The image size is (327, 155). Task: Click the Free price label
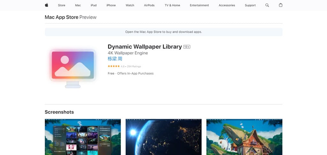point(111,73)
